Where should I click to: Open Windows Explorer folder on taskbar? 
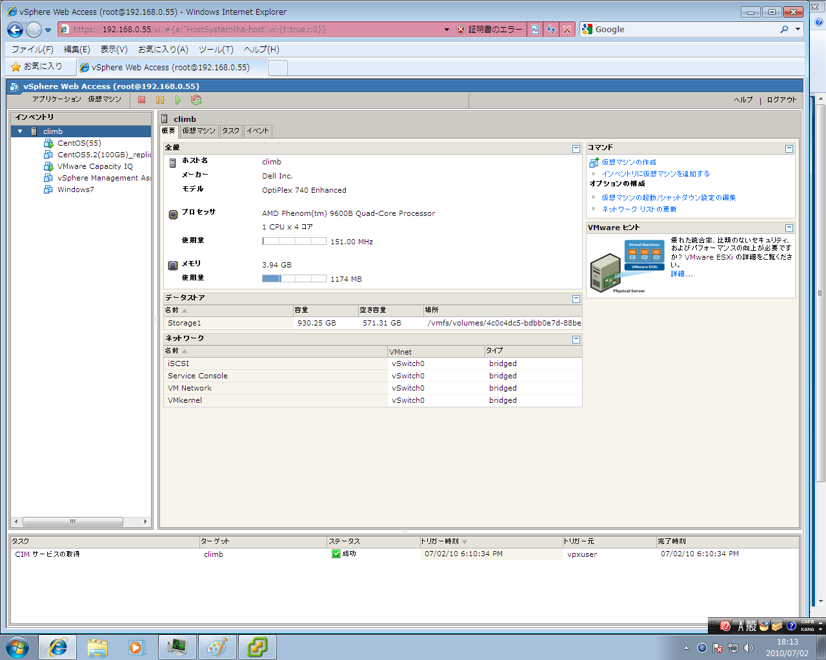(97, 647)
